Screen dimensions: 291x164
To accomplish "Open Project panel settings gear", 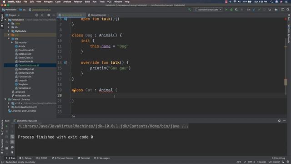I will coord(49,15).
